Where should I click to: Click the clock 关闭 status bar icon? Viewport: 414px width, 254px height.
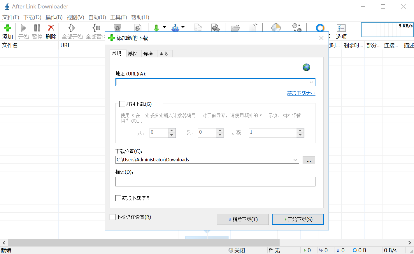click(231, 251)
